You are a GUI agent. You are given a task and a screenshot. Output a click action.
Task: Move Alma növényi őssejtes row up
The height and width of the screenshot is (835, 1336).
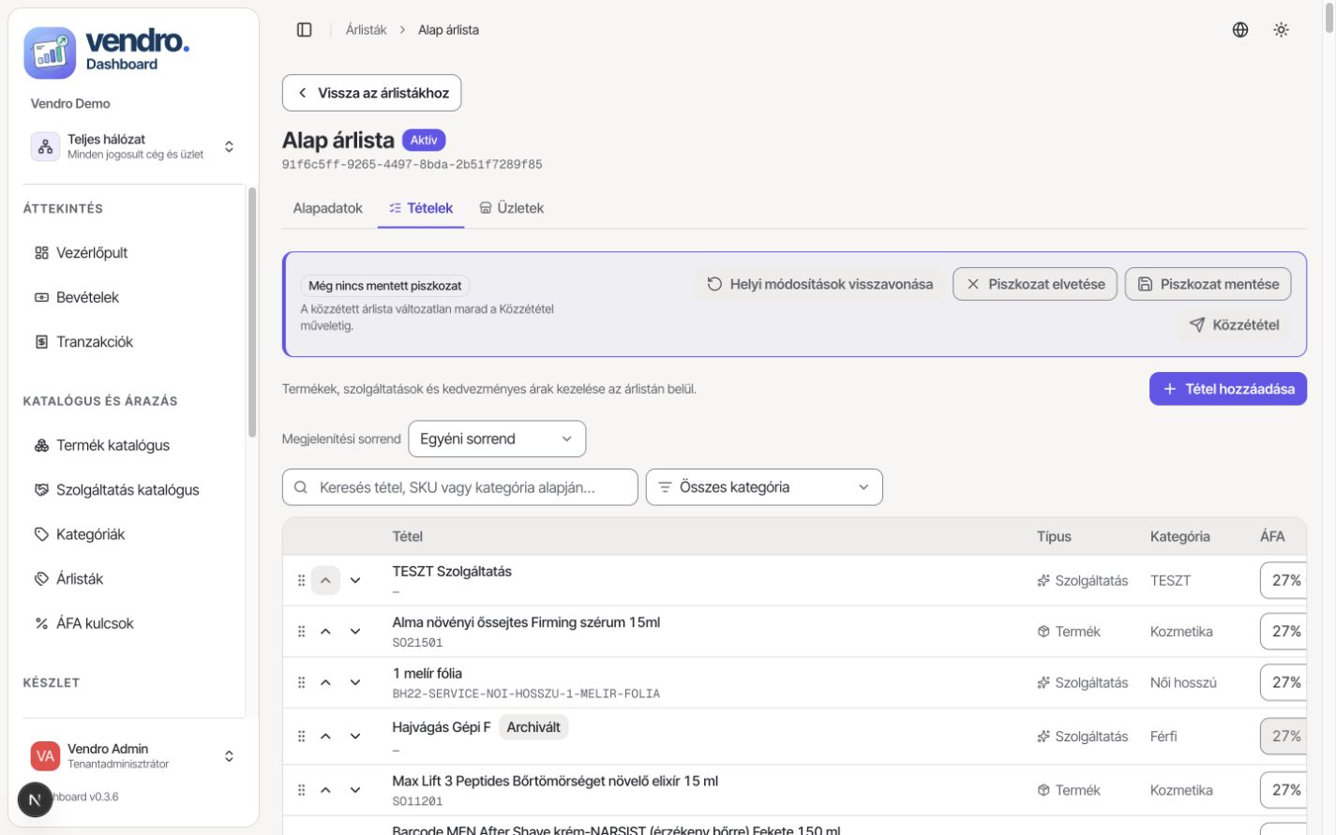[325, 632]
